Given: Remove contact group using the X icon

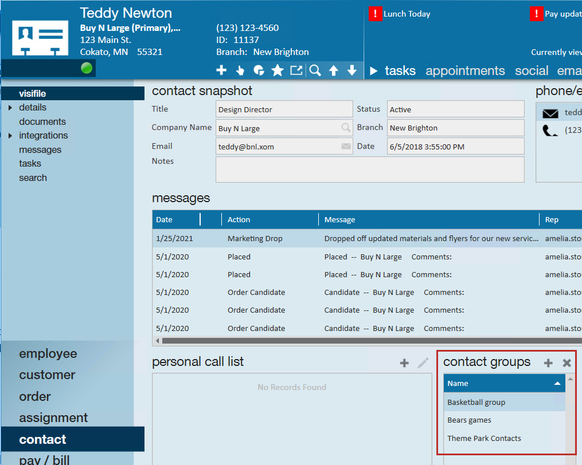Looking at the screenshot, I should 567,363.
